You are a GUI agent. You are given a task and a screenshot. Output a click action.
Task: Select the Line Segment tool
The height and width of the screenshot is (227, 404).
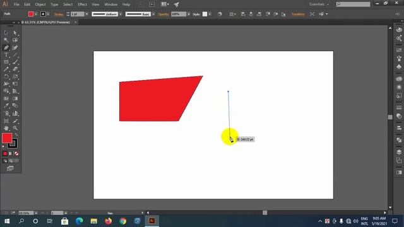click(x=15, y=55)
